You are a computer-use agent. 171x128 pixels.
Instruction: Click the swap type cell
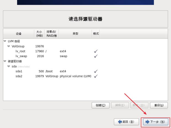coord(63,56)
